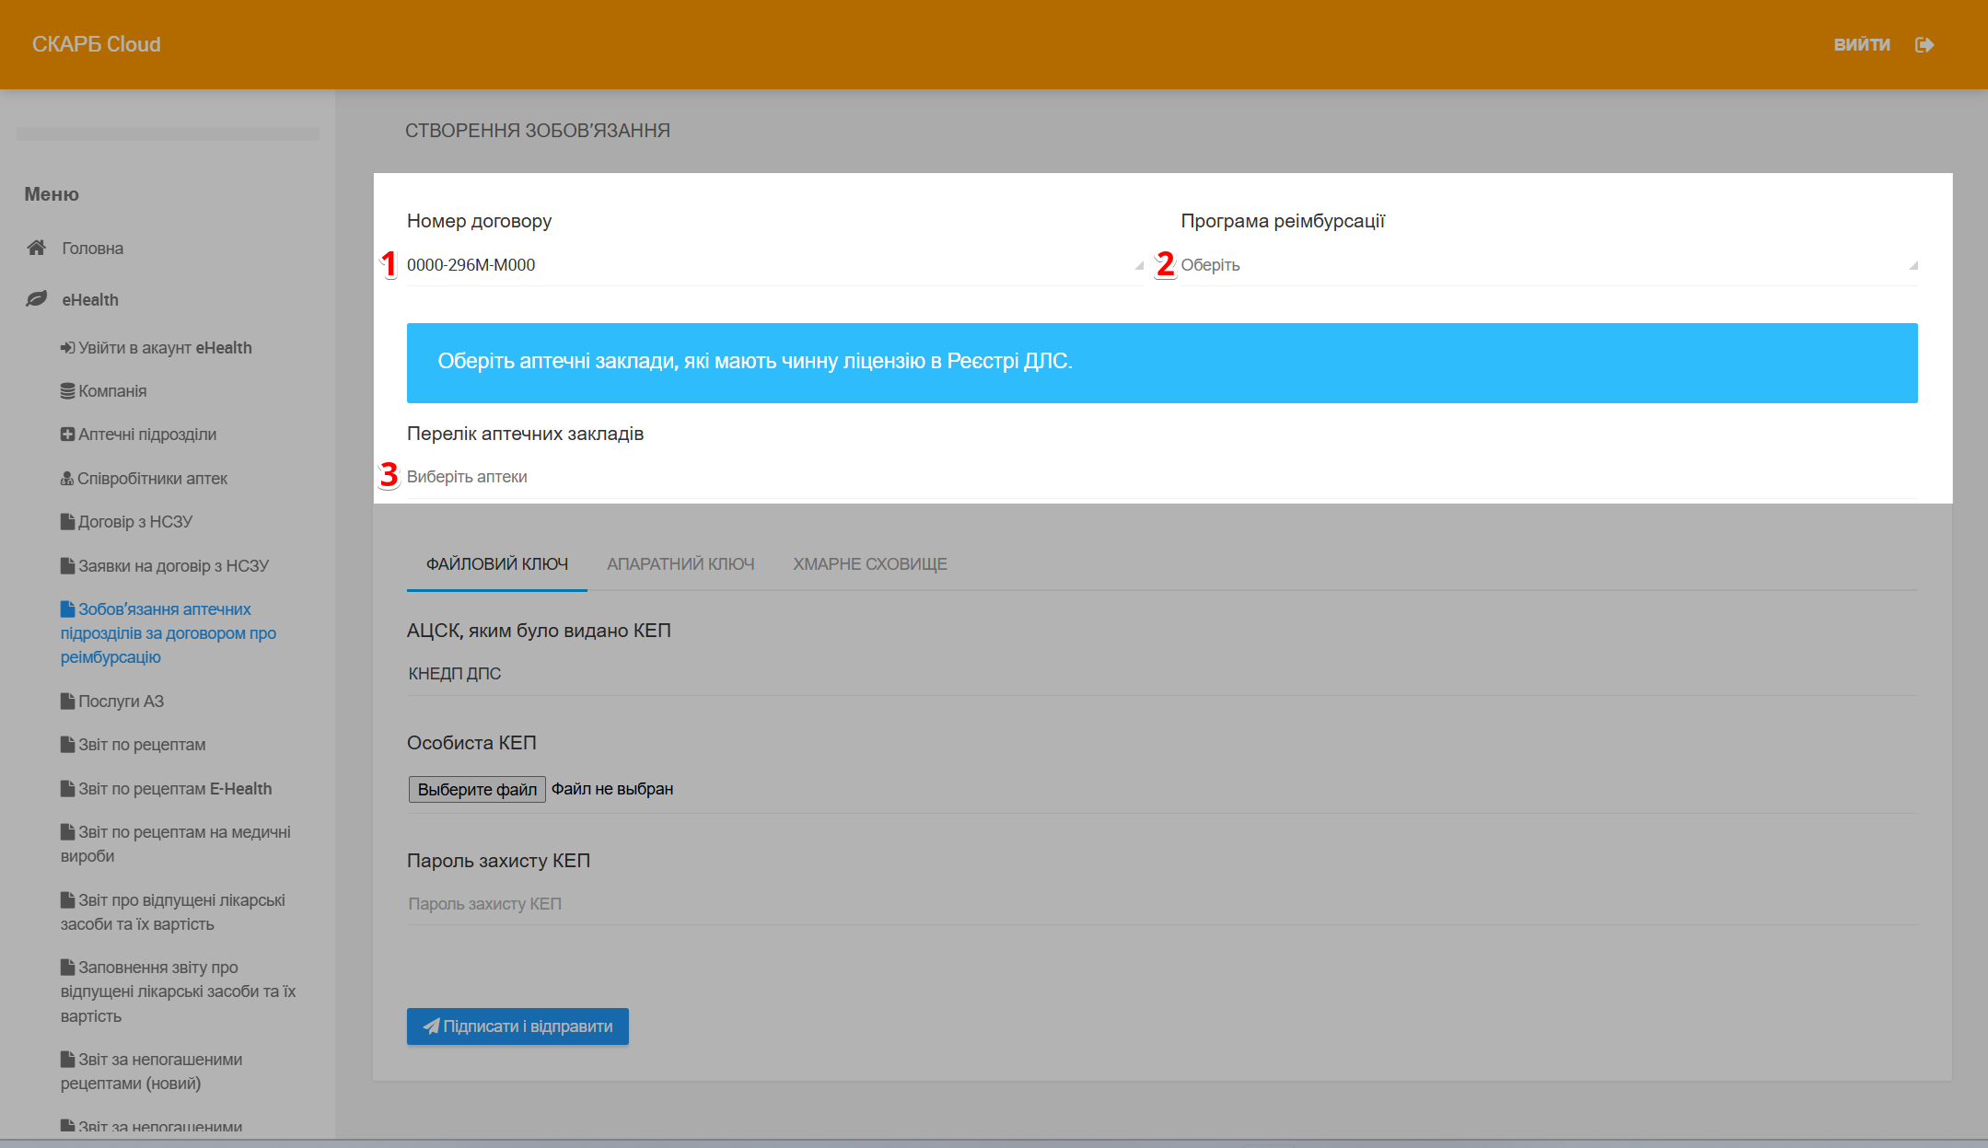Click the plus icon beside Аптечні підрозділи
The image size is (1988, 1148).
(67, 435)
